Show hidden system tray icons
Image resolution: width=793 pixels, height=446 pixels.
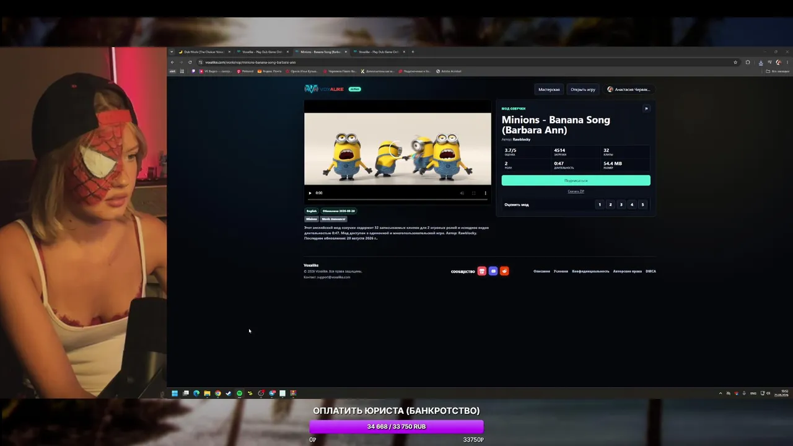tap(720, 393)
